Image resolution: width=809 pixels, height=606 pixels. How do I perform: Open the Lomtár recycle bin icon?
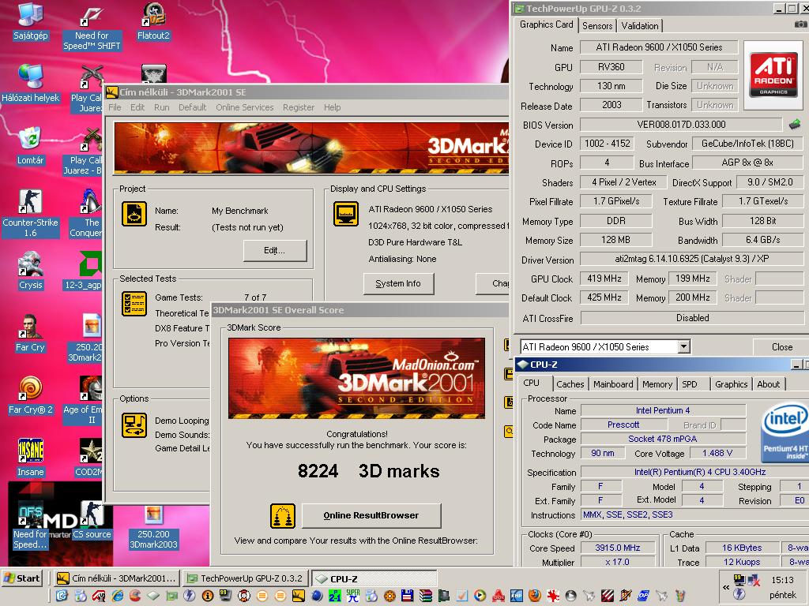[31, 146]
